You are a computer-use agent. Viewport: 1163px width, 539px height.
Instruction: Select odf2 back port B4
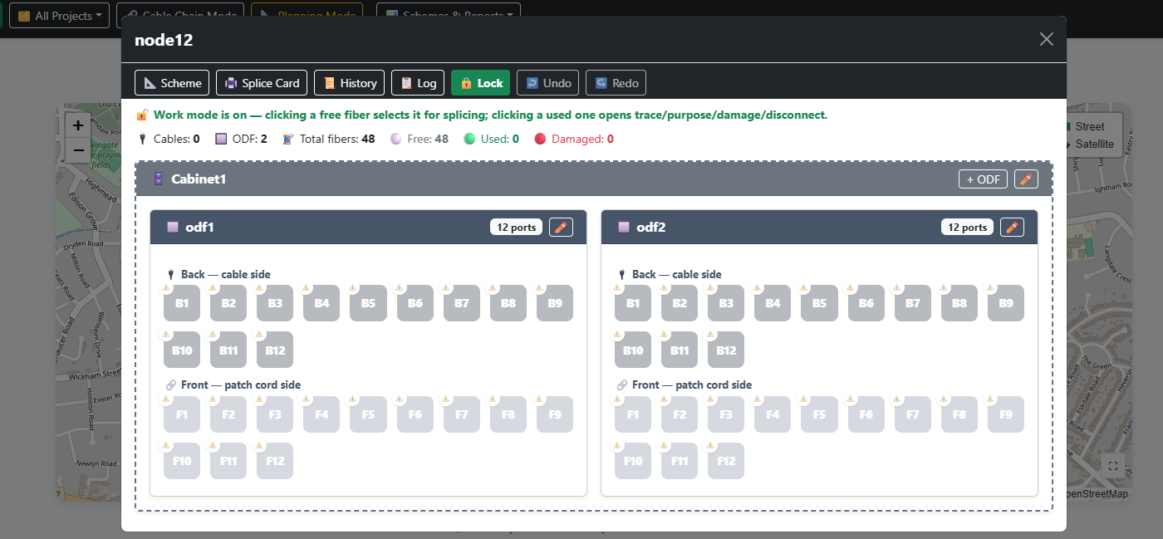[773, 303]
